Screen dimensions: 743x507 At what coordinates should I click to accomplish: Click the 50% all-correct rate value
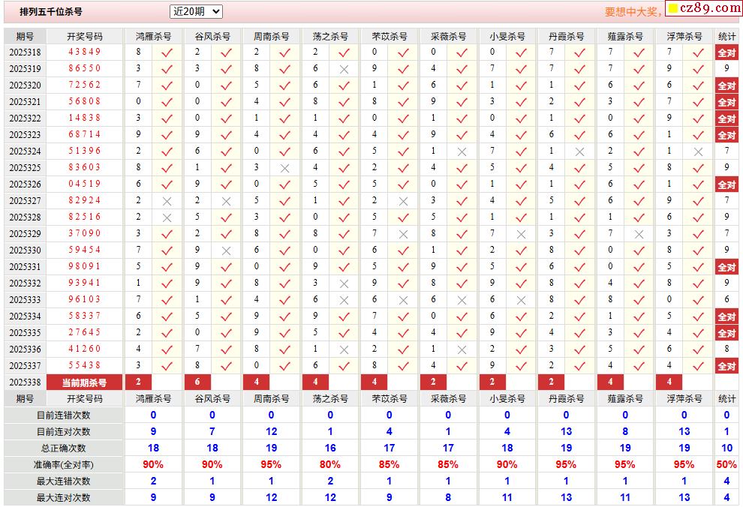726,464
